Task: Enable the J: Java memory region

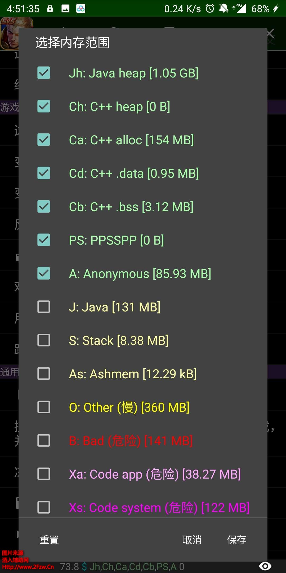Action: pos(44,307)
